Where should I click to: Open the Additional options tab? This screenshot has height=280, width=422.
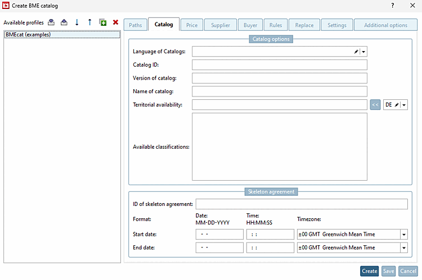tap(385, 25)
